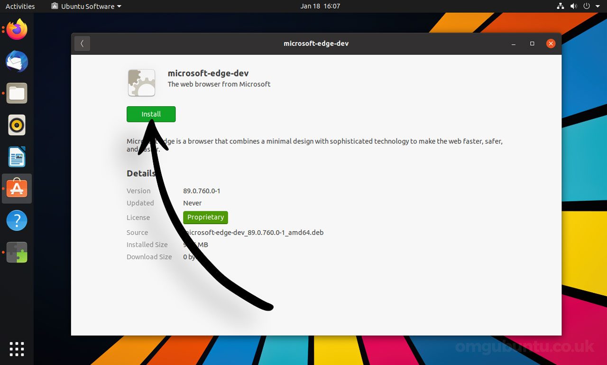Click the Proprietary license badge
607x365 pixels.
pos(205,217)
